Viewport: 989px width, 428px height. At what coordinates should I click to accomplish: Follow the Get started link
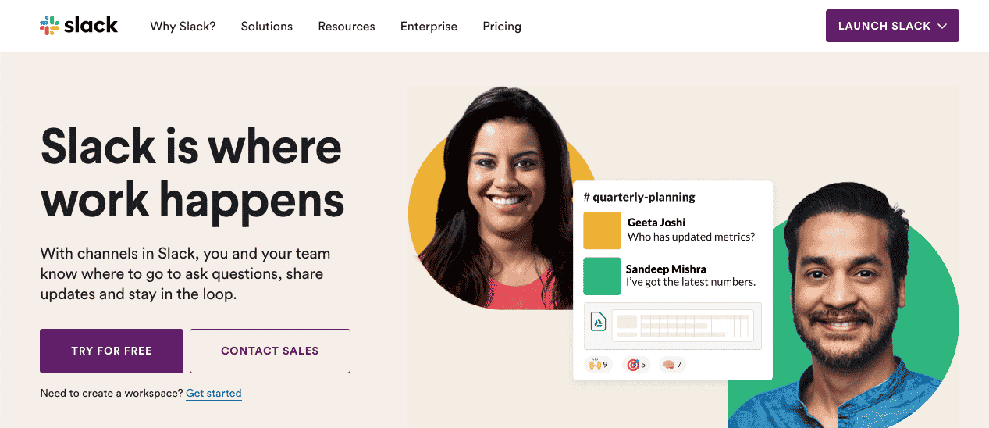(214, 393)
